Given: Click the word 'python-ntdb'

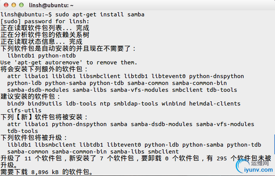Looking at the screenshot, I should pos(57,56).
